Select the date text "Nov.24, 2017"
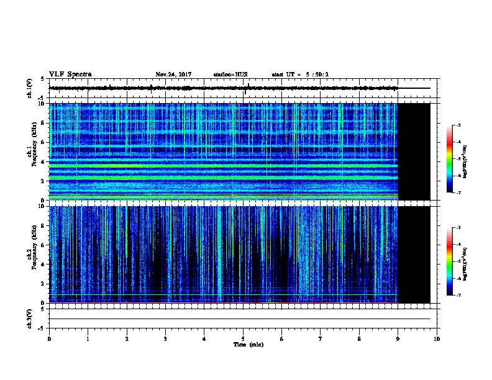 (173, 75)
